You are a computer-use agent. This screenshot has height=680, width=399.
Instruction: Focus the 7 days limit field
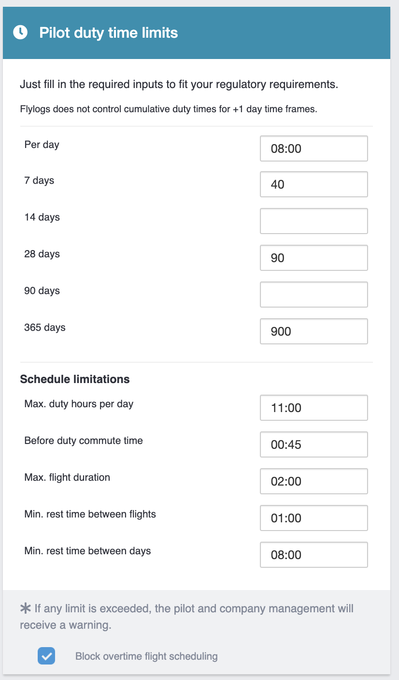[x=313, y=184]
